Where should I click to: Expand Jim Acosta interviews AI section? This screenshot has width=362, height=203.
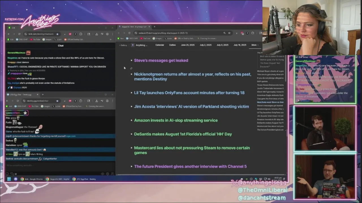click(x=132, y=107)
